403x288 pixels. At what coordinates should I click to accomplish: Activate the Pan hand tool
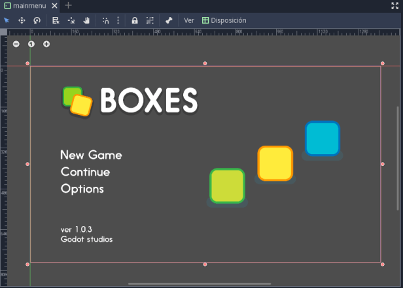86,20
